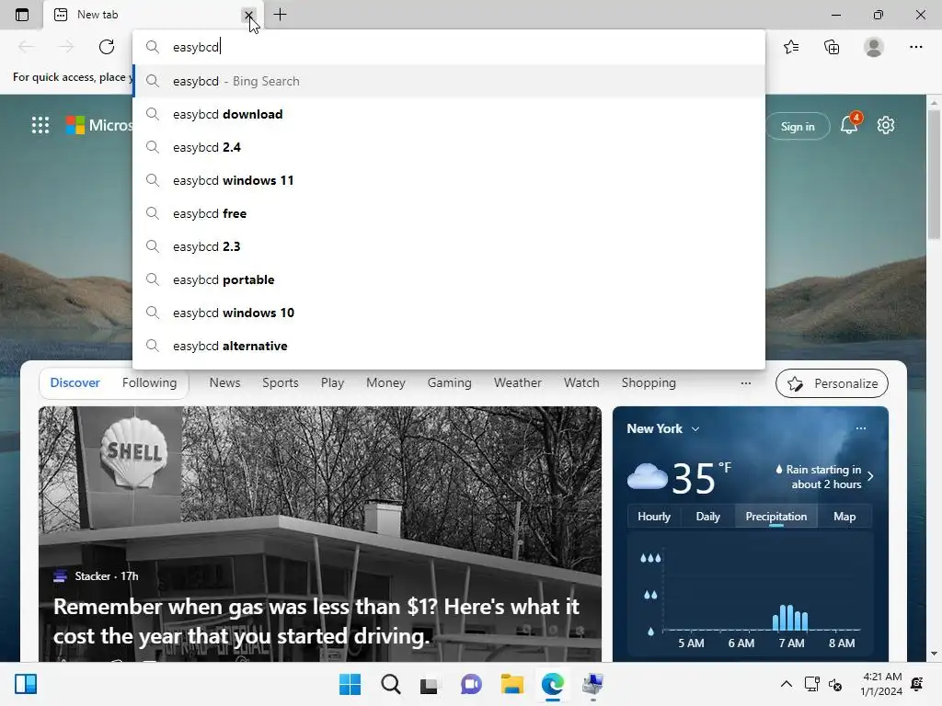This screenshot has height=706, width=942.
Task: Open the browser profile avatar
Action: click(x=874, y=47)
